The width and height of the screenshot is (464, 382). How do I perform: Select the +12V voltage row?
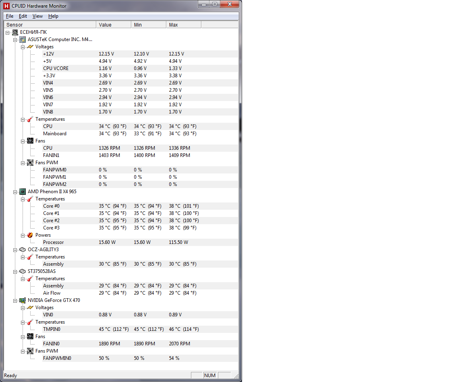[140, 54]
